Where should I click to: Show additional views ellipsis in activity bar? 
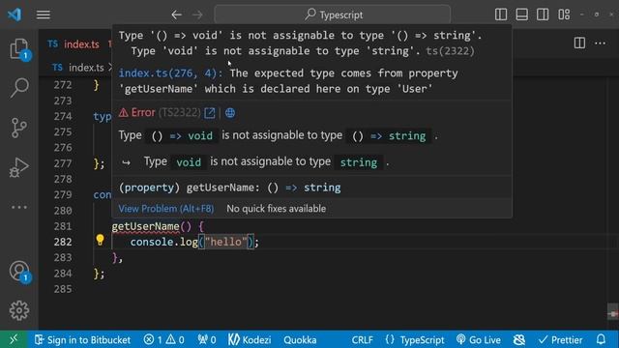pyautogui.click(x=19, y=207)
